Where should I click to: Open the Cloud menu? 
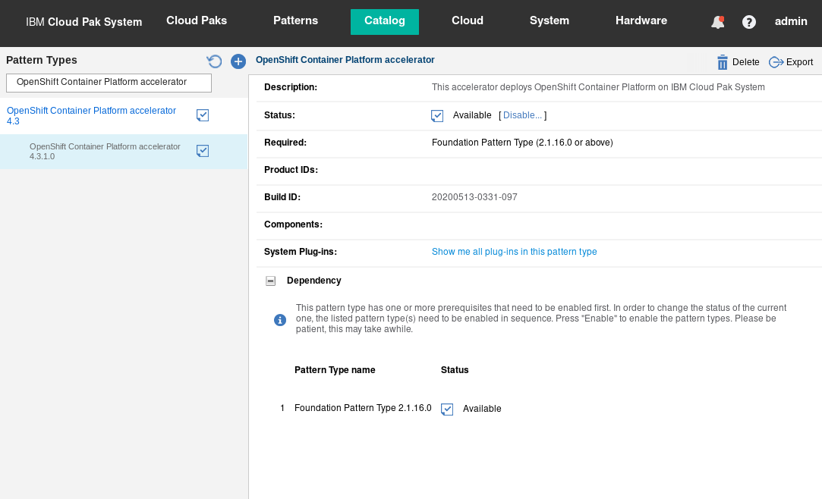[x=468, y=20]
